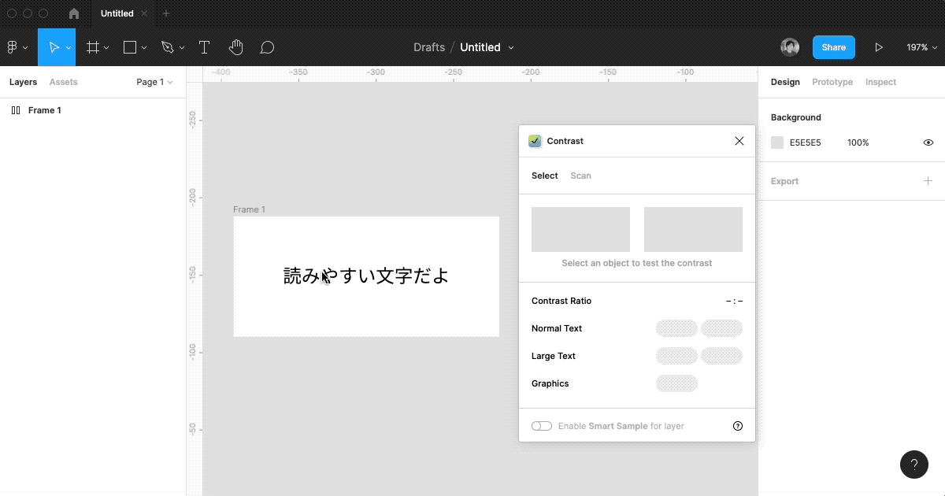Select the Text tool
The width and height of the screenshot is (945, 496).
click(x=204, y=47)
